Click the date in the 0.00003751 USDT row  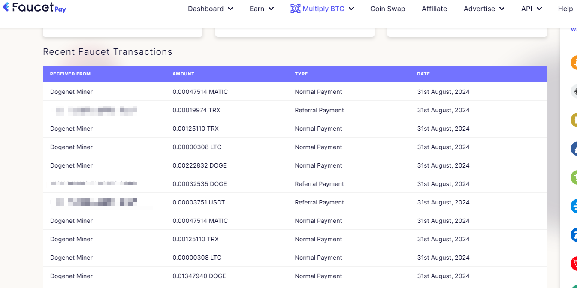coord(443,202)
